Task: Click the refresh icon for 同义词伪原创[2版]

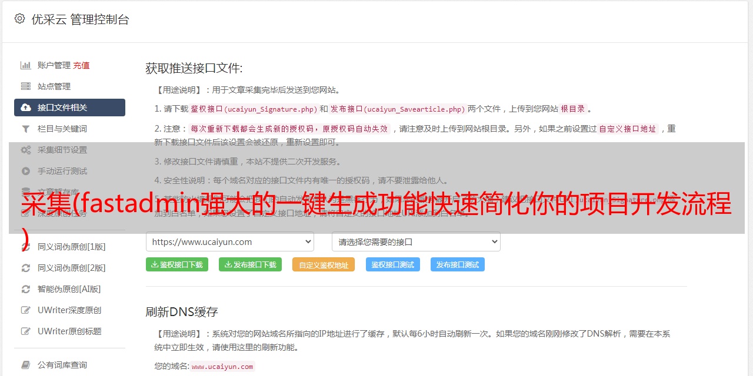Action: (x=26, y=268)
